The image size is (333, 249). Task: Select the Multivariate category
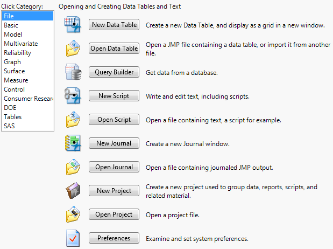point(20,44)
